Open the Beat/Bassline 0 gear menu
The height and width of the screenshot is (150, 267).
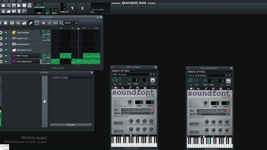click(1, 44)
